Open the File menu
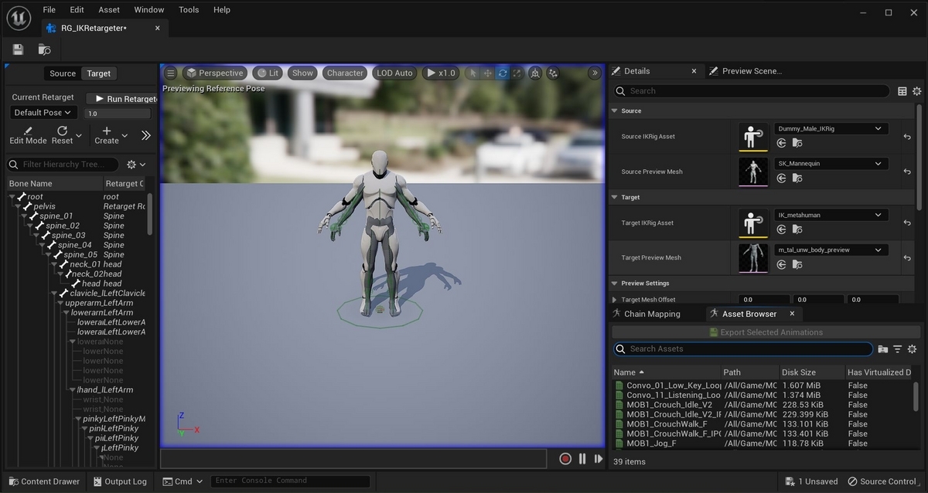 click(49, 10)
